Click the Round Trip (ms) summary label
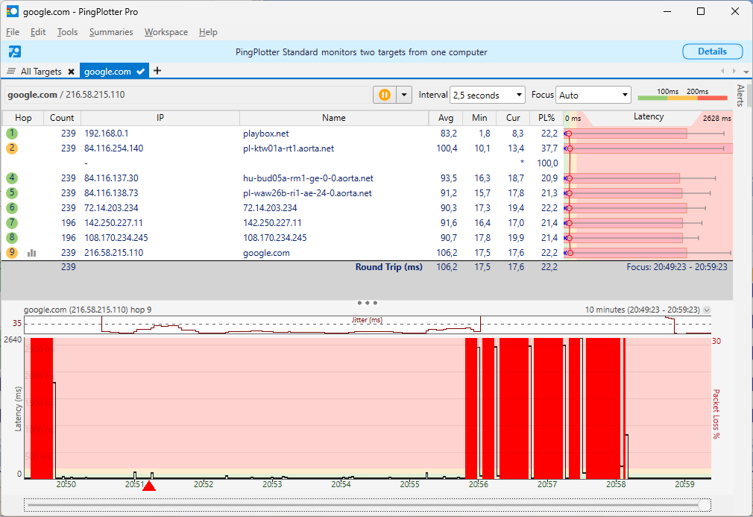Screen dimensions: 753x517 coord(389,267)
